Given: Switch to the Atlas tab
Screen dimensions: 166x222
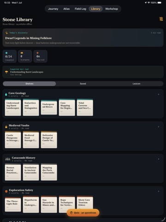Looking at the screenshot, I should 66,9.
